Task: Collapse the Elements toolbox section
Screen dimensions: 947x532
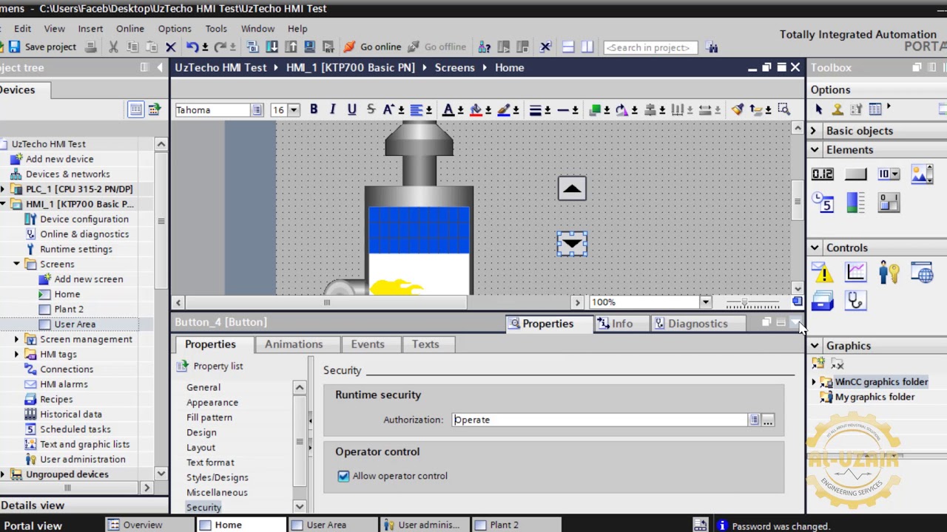Action: tap(814, 150)
